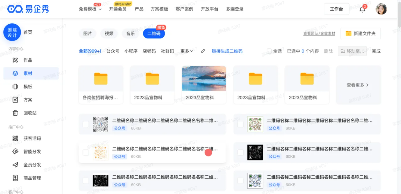Screen dimensions: 401x194
Task: Check the orange QR code row checkbox
Action: coord(86,152)
